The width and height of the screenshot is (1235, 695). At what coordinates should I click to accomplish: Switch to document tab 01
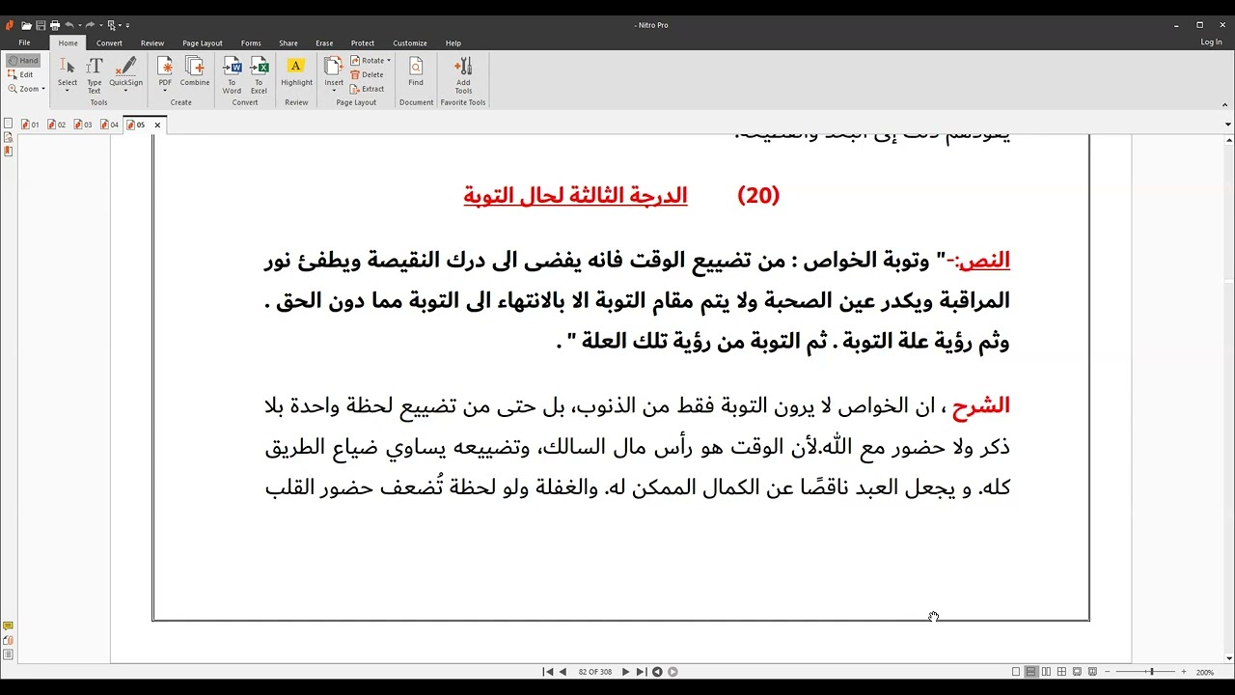point(30,125)
